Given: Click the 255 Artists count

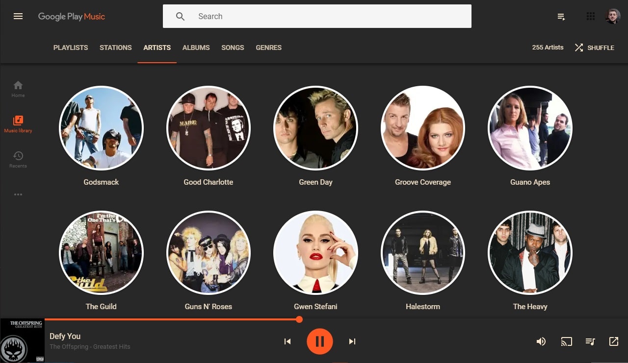Looking at the screenshot, I should pyautogui.click(x=548, y=48).
